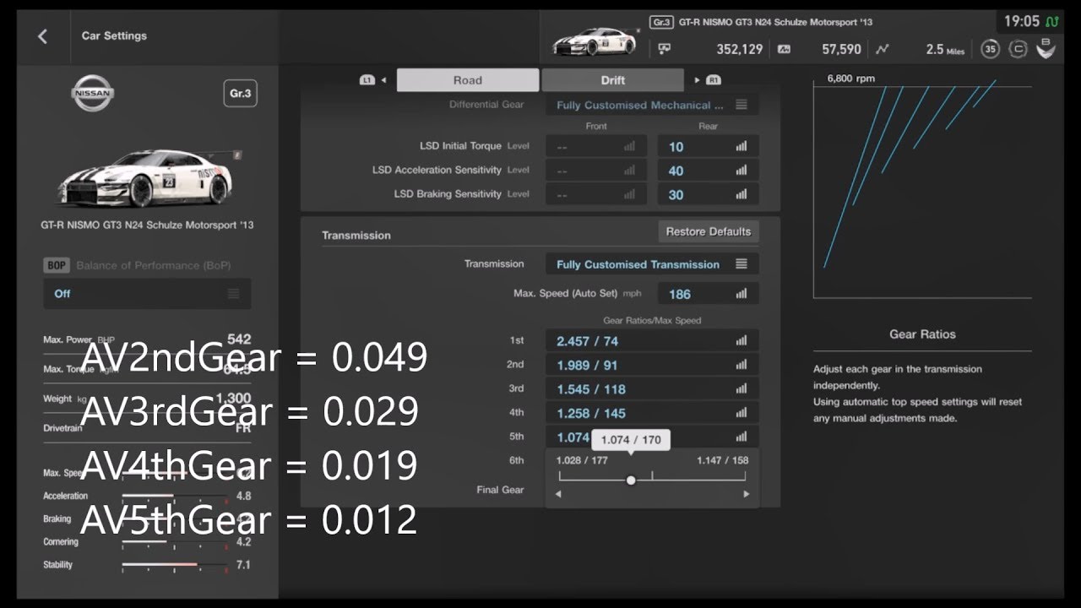Select the 4th gear ratio 1.258 / 145
The height and width of the screenshot is (608, 1081).
click(x=652, y=413)
